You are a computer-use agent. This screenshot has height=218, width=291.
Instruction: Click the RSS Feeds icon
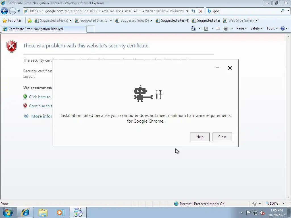(x=206, y=28)
